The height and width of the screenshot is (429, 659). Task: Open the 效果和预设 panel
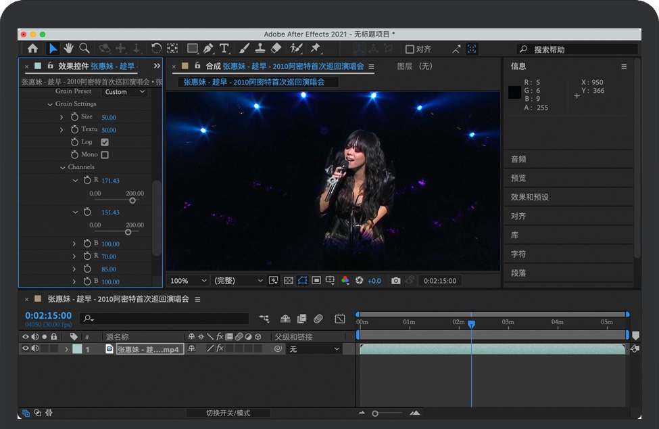pyautogui.click(x=530, y=197)
